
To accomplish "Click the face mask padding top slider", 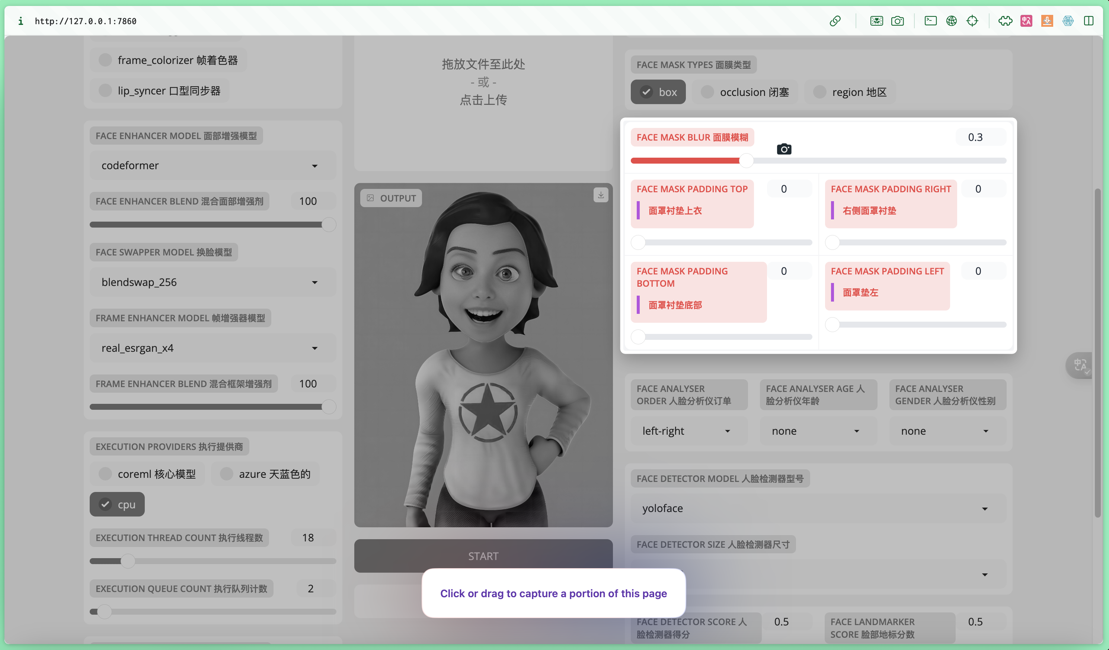I will [x=721, y=242].
